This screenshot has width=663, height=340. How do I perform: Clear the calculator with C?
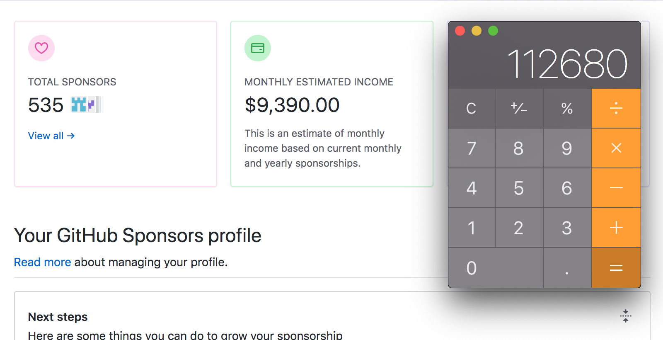pyautogui.click(x=471, y=109)
